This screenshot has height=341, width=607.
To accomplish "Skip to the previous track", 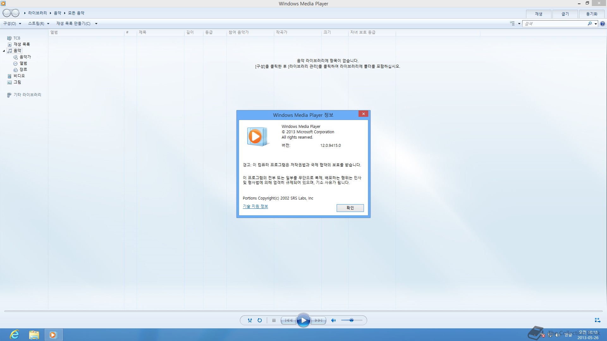I will click(x=289, y=320).
